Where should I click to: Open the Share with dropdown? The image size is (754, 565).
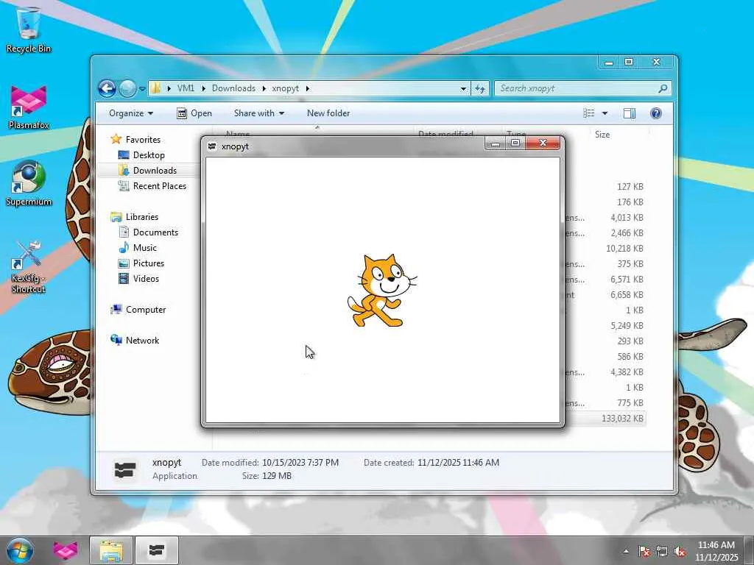(258, 113)
